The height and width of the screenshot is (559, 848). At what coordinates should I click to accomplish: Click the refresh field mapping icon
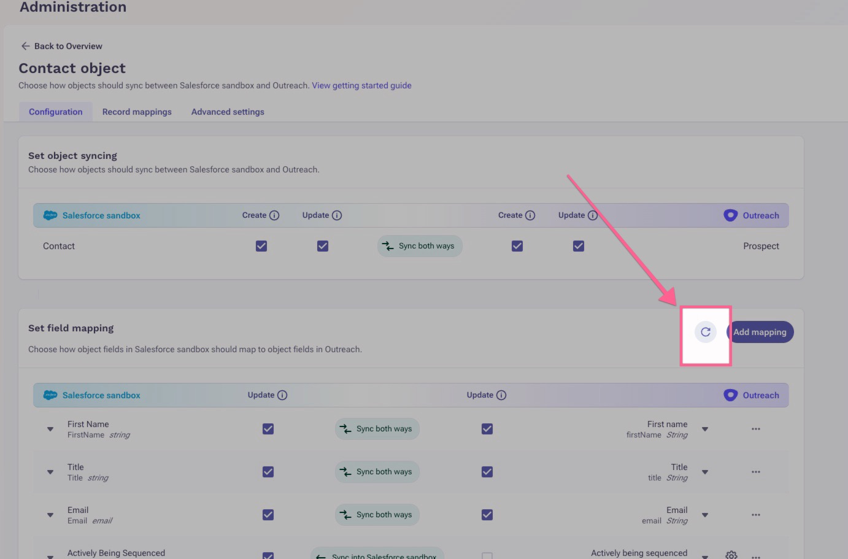tap(706, 332)
